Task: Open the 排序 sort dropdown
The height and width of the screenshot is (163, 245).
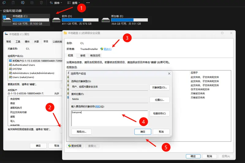Action: [x=56, y=3]
